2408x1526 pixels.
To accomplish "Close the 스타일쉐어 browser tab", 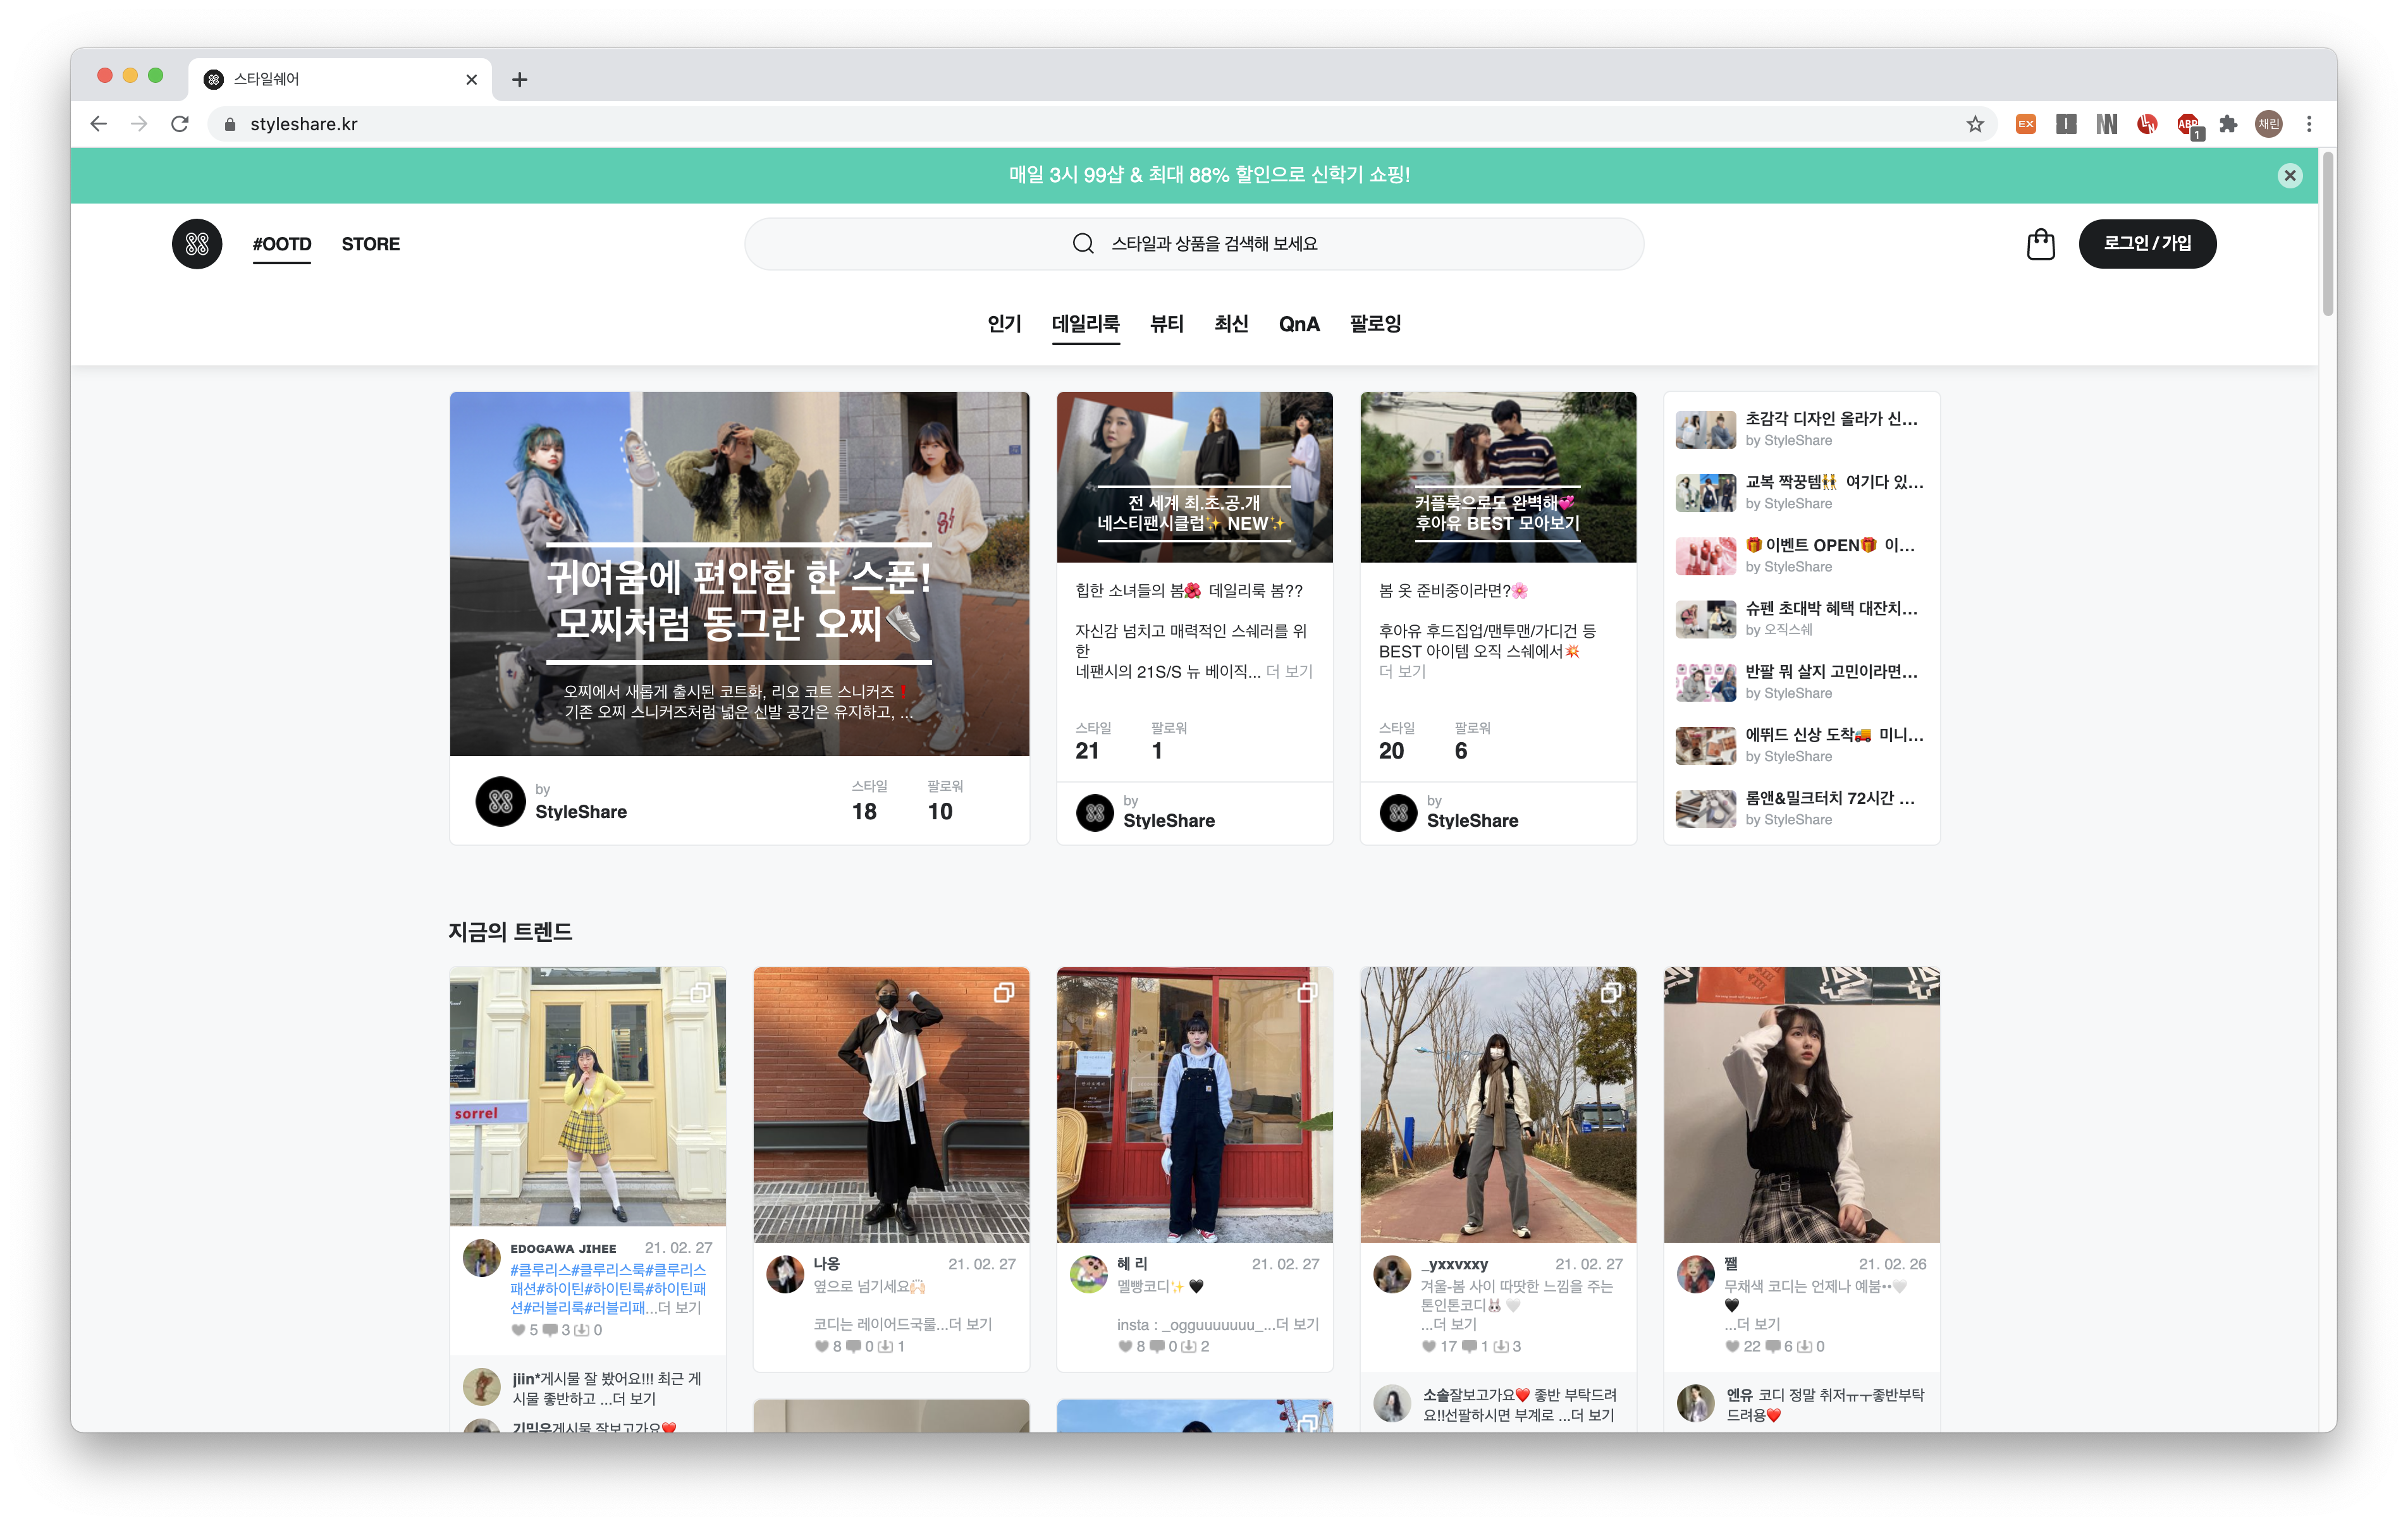I will [472, 80].
